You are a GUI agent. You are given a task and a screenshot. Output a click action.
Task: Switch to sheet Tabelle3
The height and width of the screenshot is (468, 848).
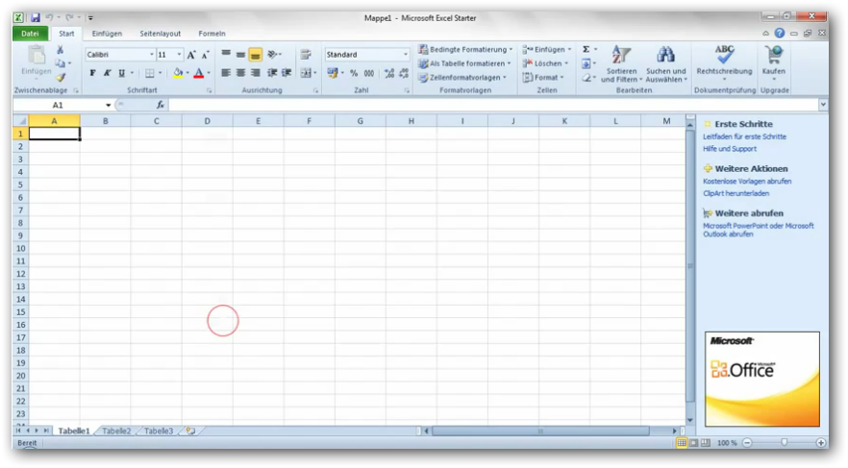click(159, 431)
